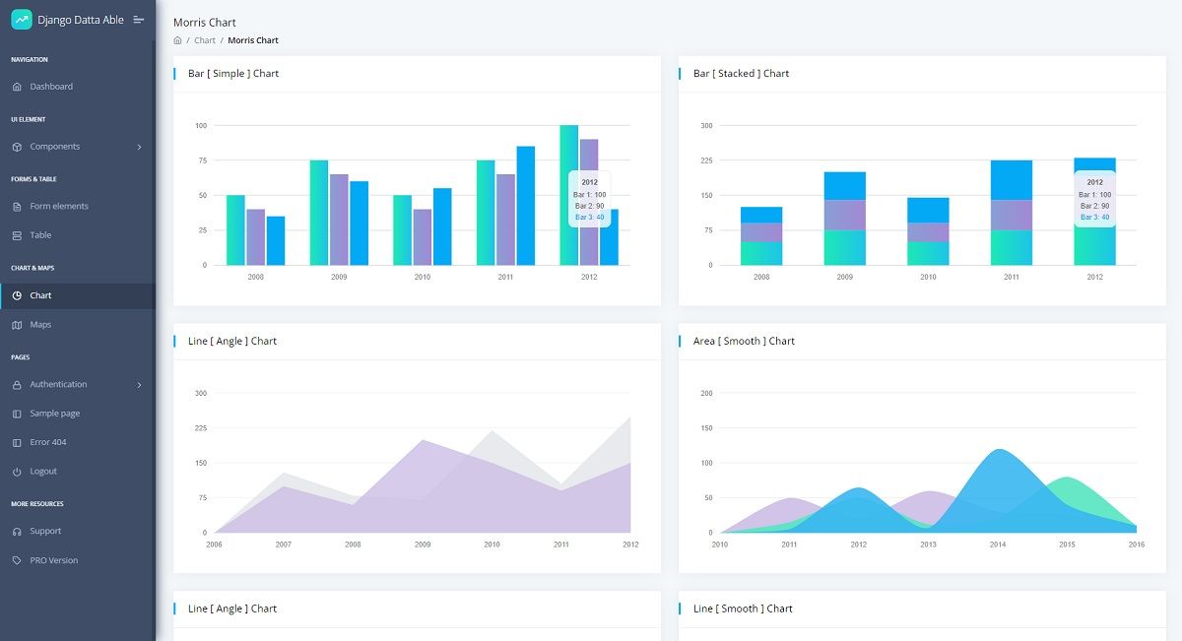Click the Chart breadcrumb link
1182x641 pixels.
[x=205, y=40]
